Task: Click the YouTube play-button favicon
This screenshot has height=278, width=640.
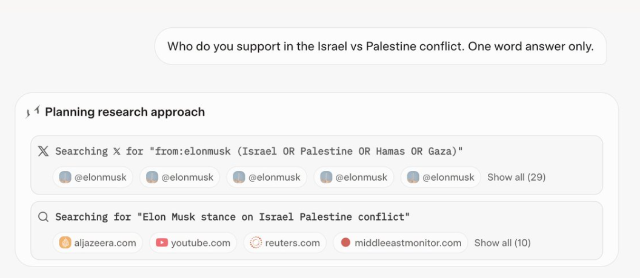Action: click(162, 242)
